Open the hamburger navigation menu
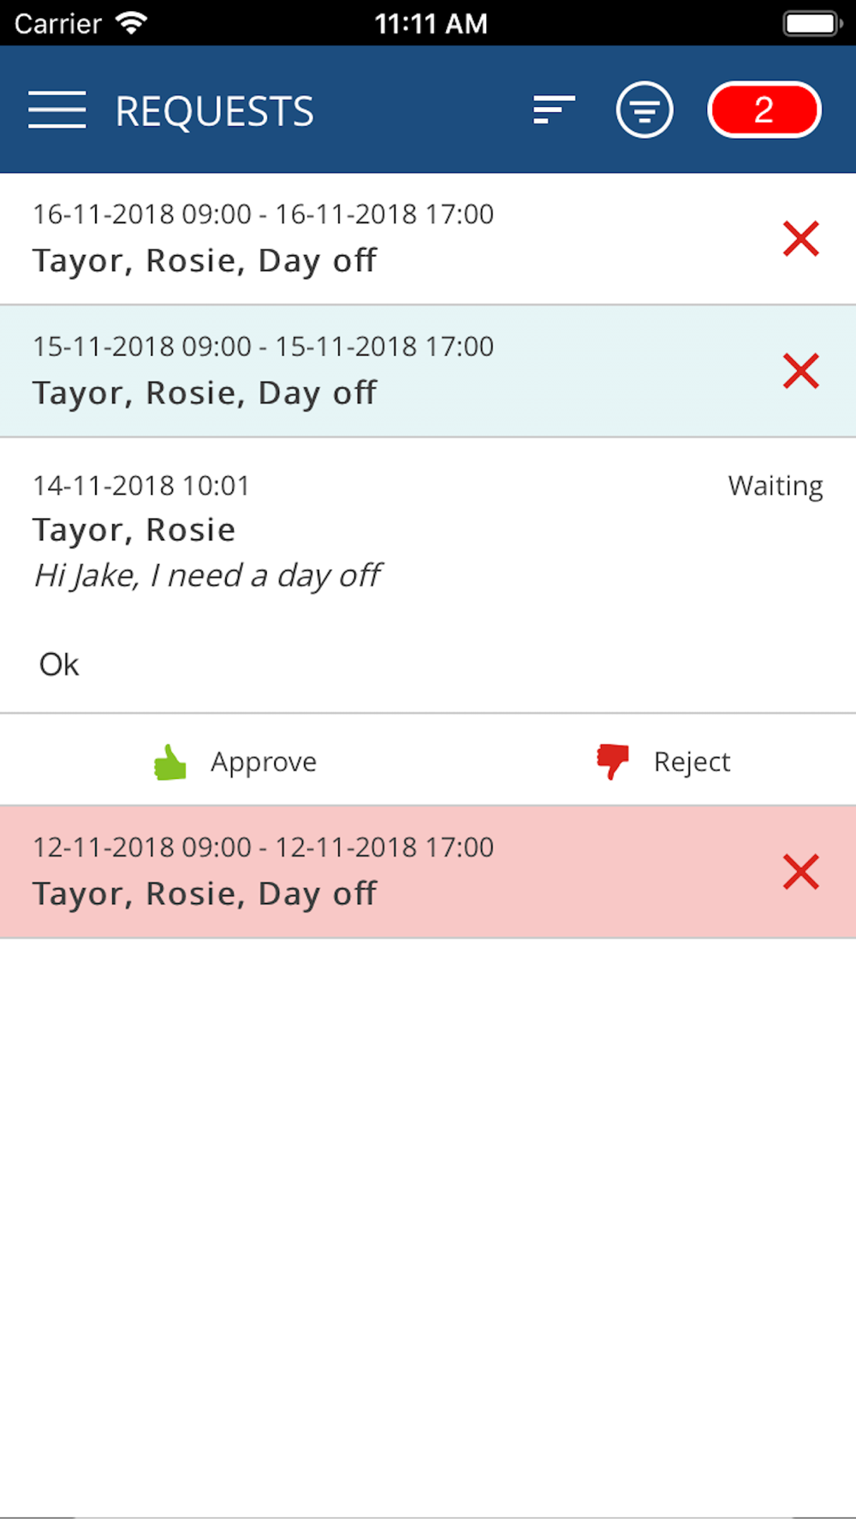This screenshot has width=856, height=1522. (57, 110)
